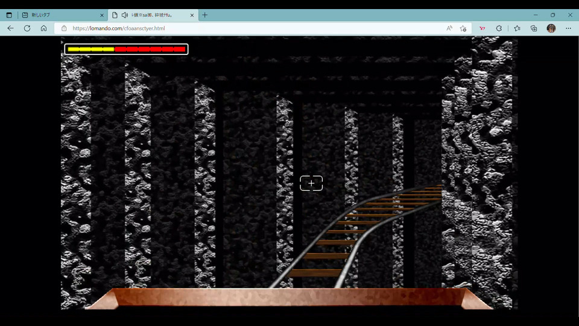Click the copper mine cart edge

290,298
